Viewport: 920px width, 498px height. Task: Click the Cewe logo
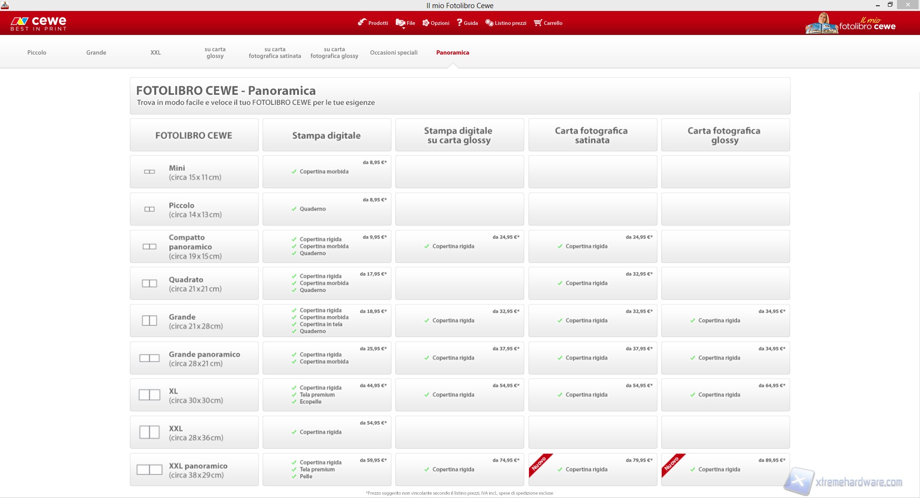(39, 23)
